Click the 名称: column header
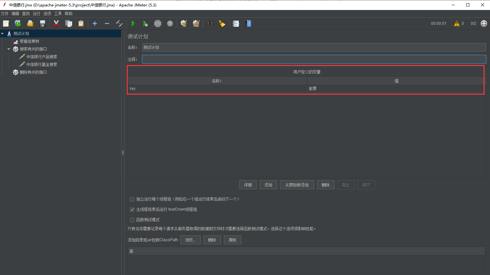 tap(217, 81)
